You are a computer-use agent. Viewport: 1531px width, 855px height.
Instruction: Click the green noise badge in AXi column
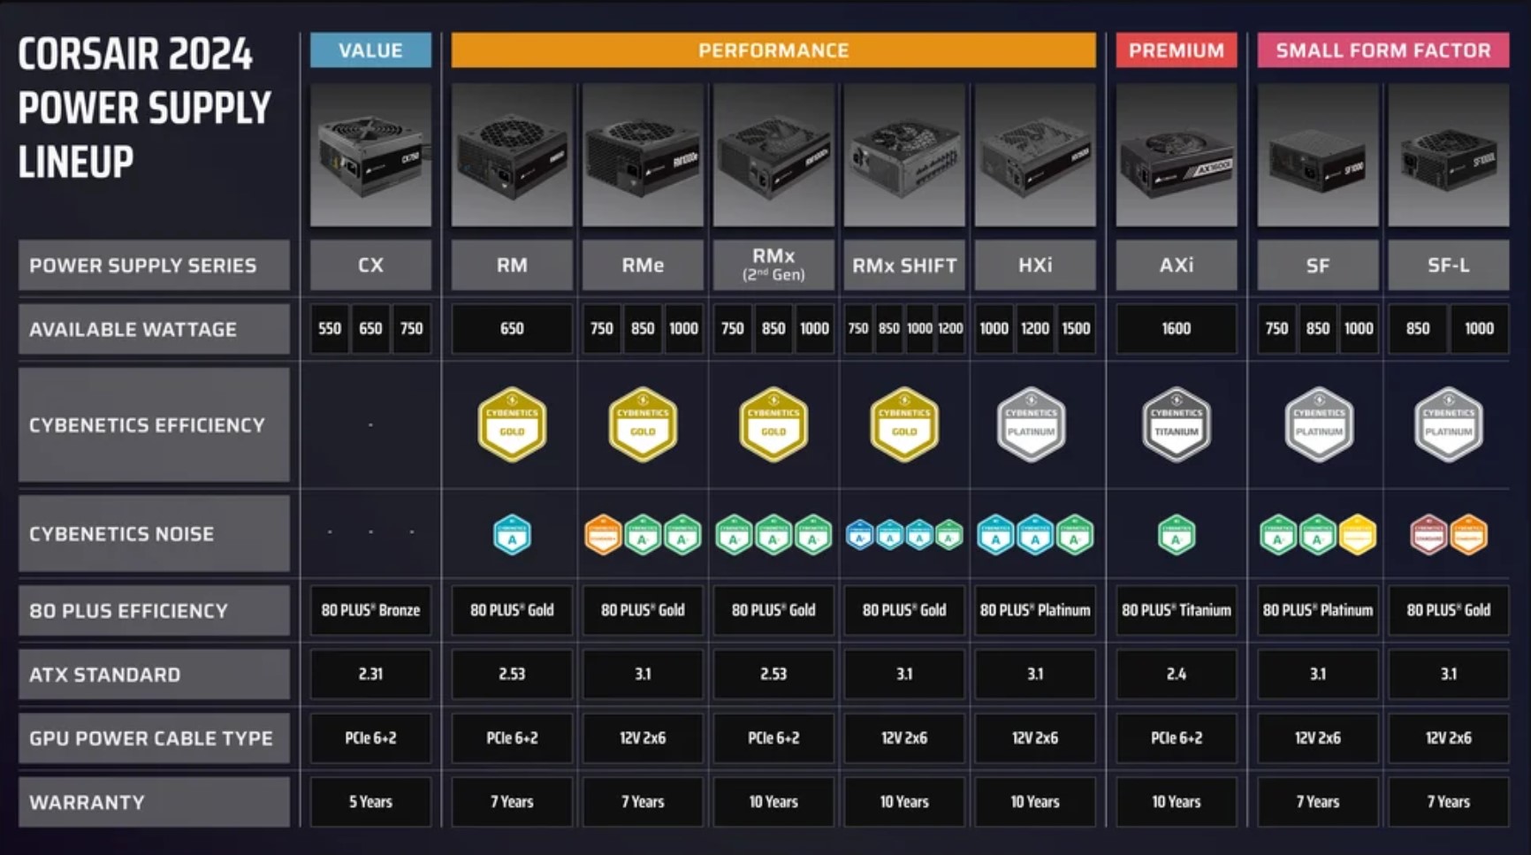[1177, 535]
